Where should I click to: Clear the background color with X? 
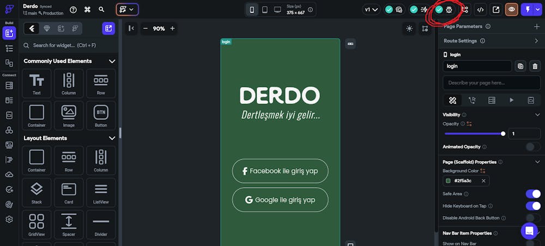[483, 181]
